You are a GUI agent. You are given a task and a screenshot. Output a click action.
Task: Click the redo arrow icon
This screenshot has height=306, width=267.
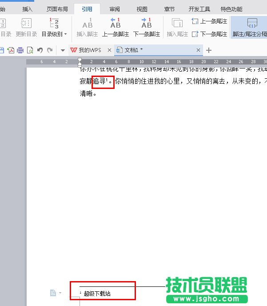50,50
